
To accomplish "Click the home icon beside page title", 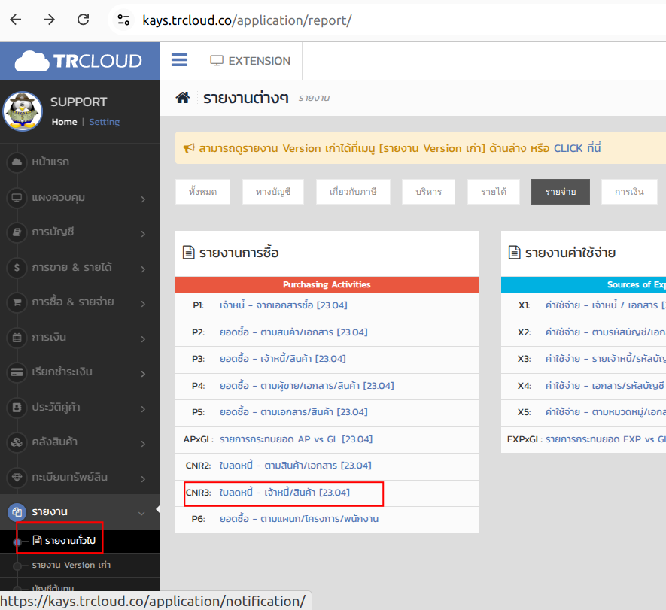I will click(x=183, y=98).
